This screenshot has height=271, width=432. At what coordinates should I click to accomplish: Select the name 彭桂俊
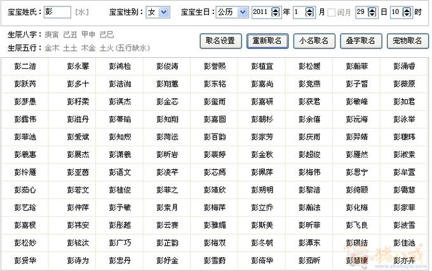pos(120,190)
